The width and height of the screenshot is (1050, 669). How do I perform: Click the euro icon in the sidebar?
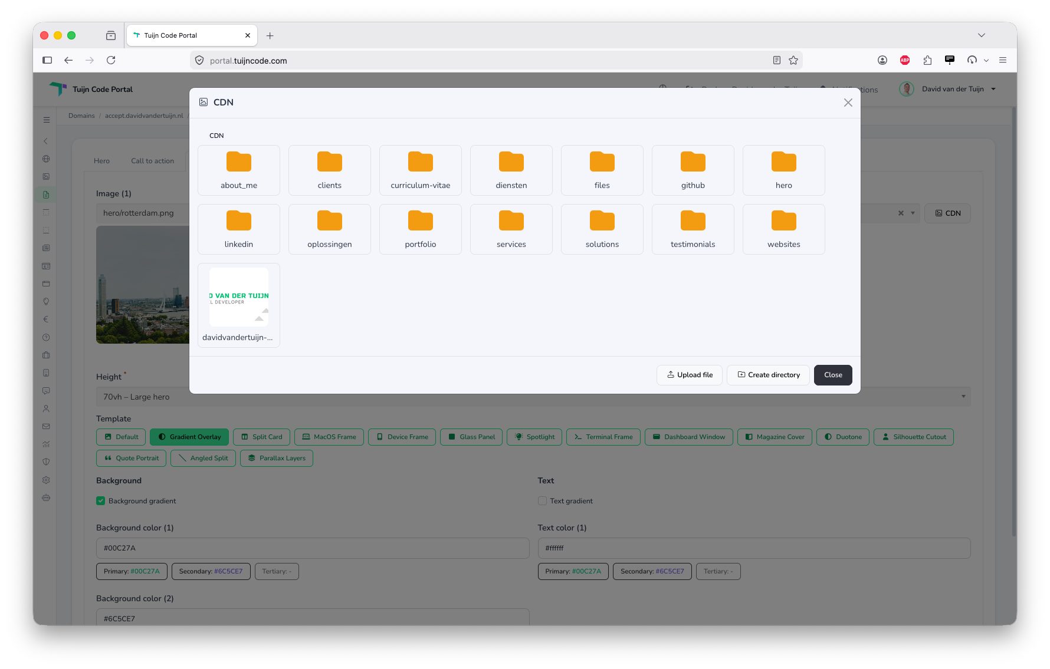46,319
